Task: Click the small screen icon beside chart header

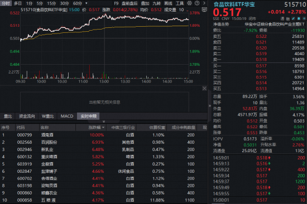Action: click(204, 9)
